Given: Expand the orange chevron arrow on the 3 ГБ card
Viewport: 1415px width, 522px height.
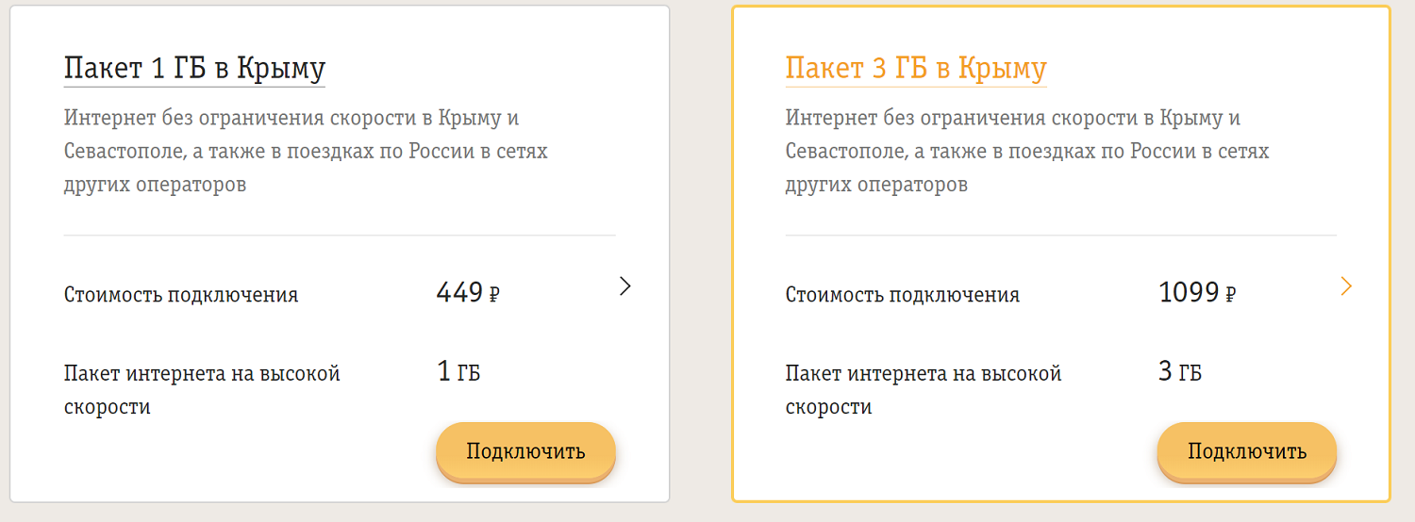Looking at the screenshot, I should point(1346,286).
